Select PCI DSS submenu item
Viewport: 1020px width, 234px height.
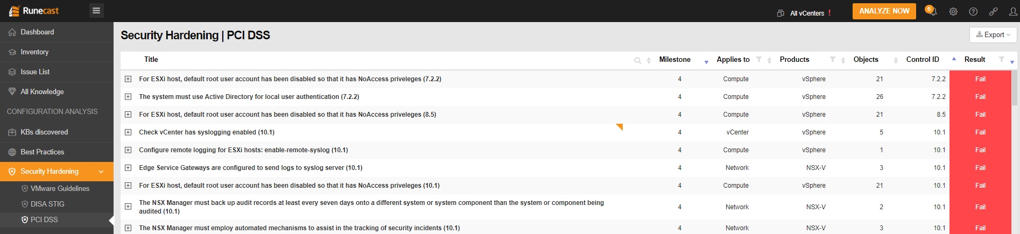[x=44, y=219]
